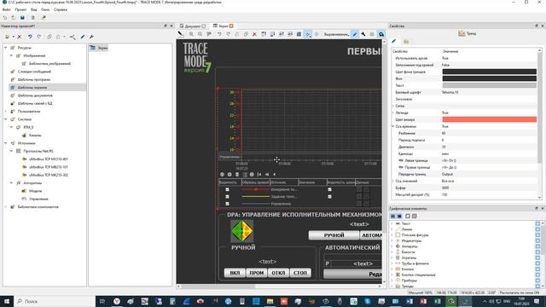This screenshot has width=546, height=307.
Task: Toggle the blue checkbox beside Текст element group
Action: pos(537,223)
